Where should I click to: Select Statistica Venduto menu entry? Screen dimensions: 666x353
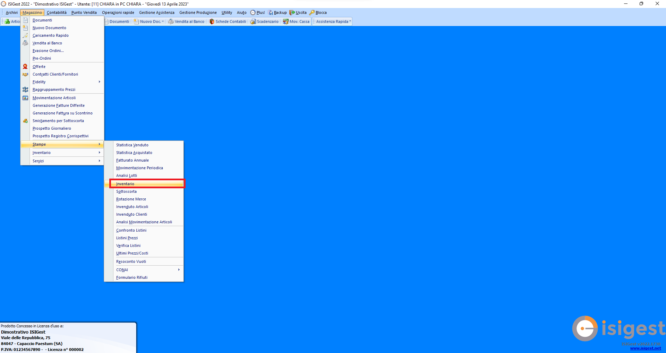click(x=132, y=145)
